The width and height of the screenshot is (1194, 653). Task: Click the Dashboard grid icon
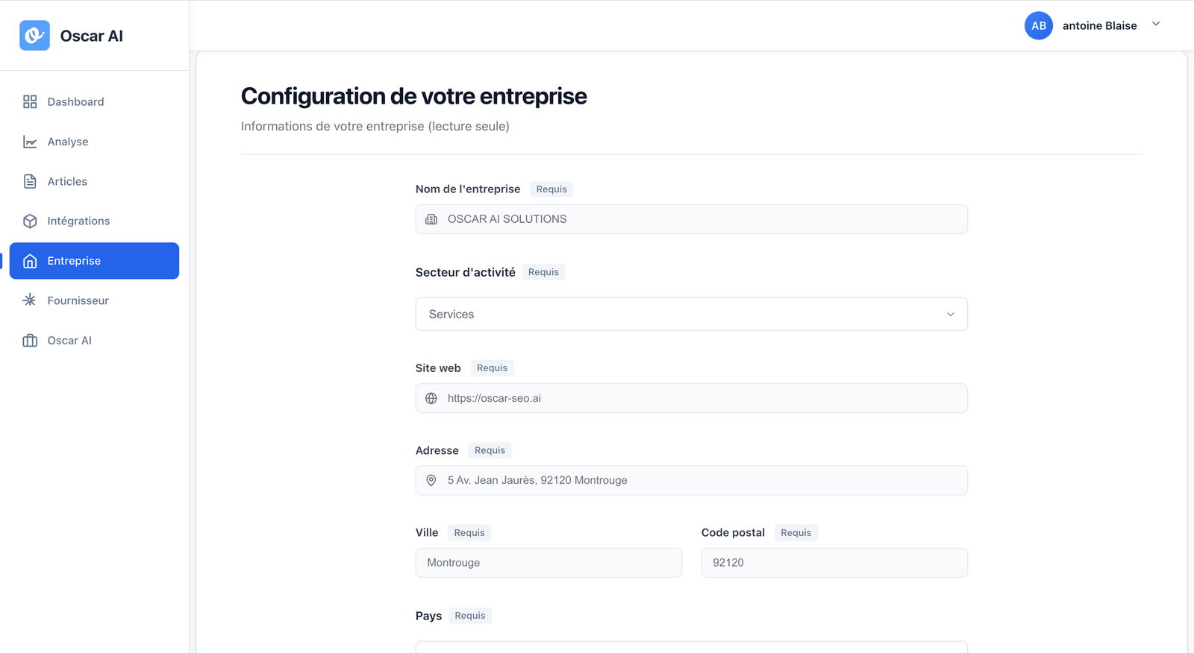[30, 102]
